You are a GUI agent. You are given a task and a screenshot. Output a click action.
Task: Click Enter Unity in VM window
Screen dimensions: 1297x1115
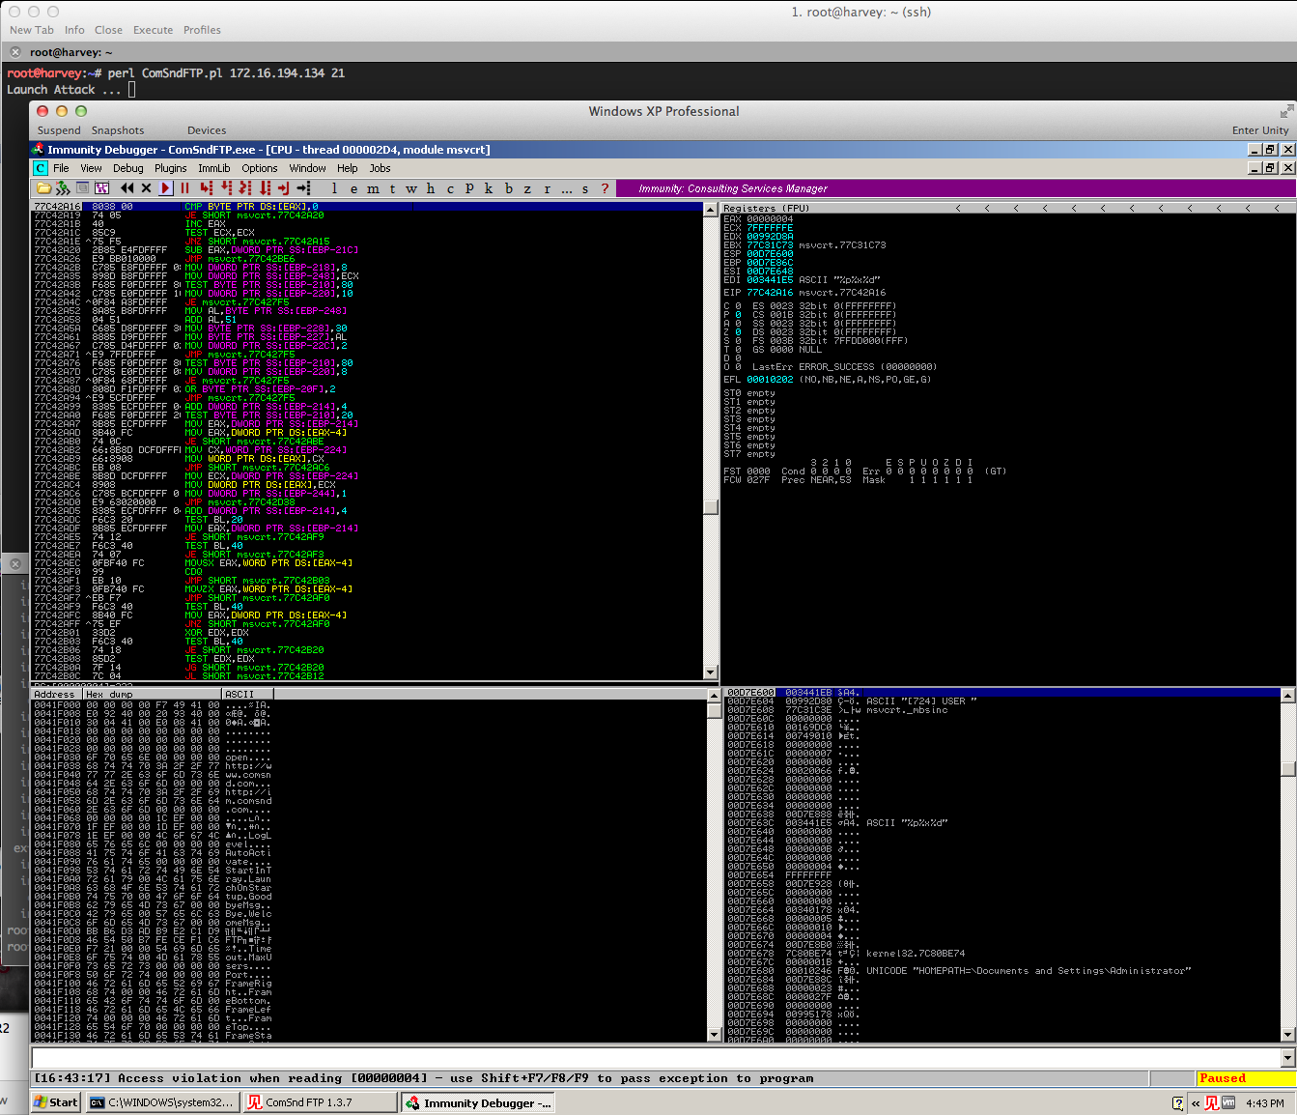pos(1260,130)
